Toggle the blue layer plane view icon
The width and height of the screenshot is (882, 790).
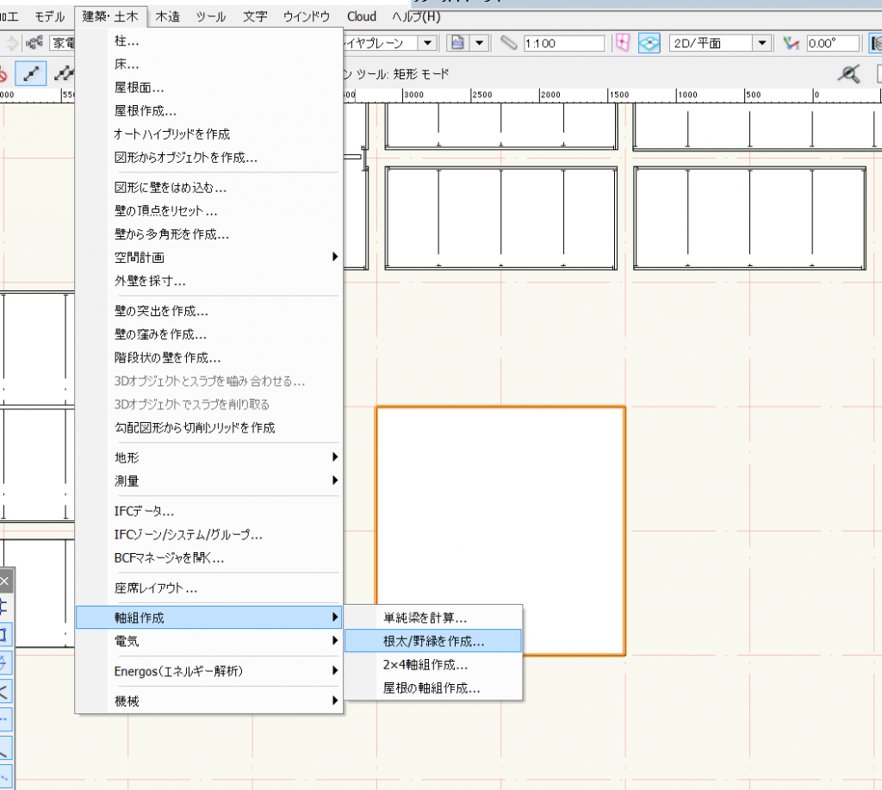pyautogui.click(x=649, y=43)
